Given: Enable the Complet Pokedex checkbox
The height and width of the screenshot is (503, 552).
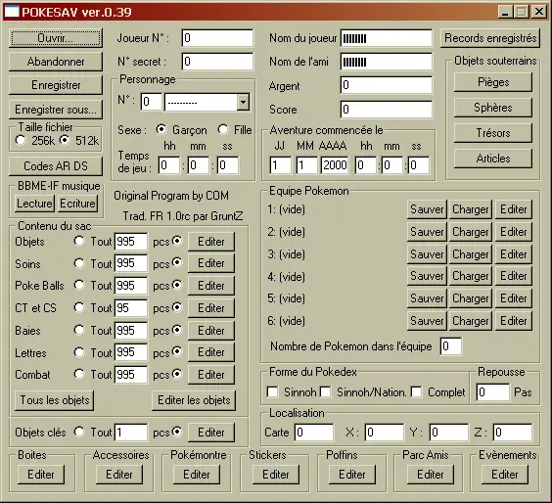Looking at the screenshot, I should click(x=417, y=391).
